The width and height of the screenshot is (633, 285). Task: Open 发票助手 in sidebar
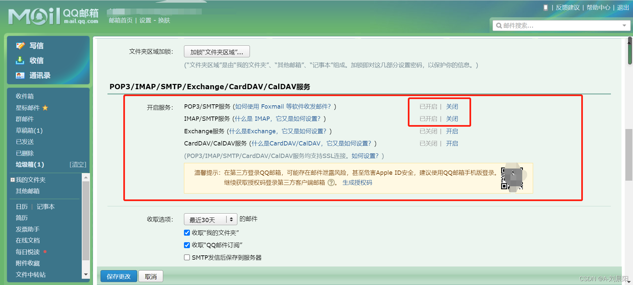pos(28,229)
